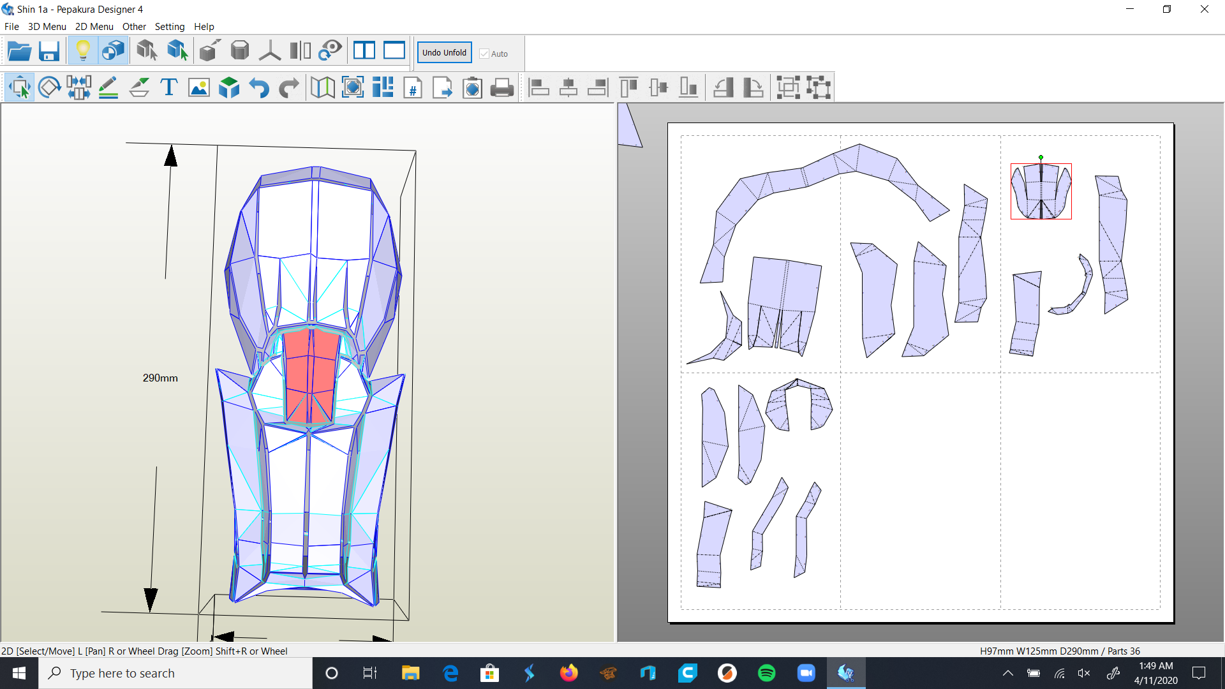
Task: Click the Align left icon
Action: click(x=539, y=87)
